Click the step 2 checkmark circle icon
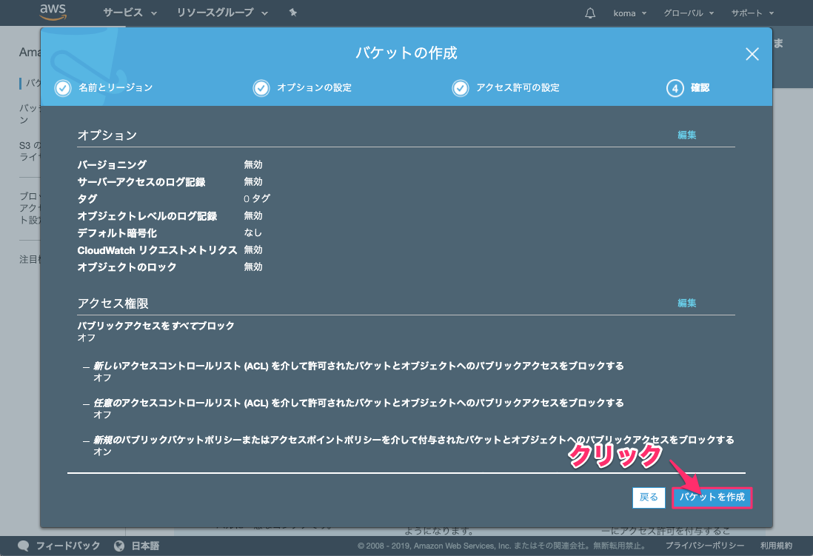This screenshot has height=556, width=813. pyautogui.click(x=261, y=88)
